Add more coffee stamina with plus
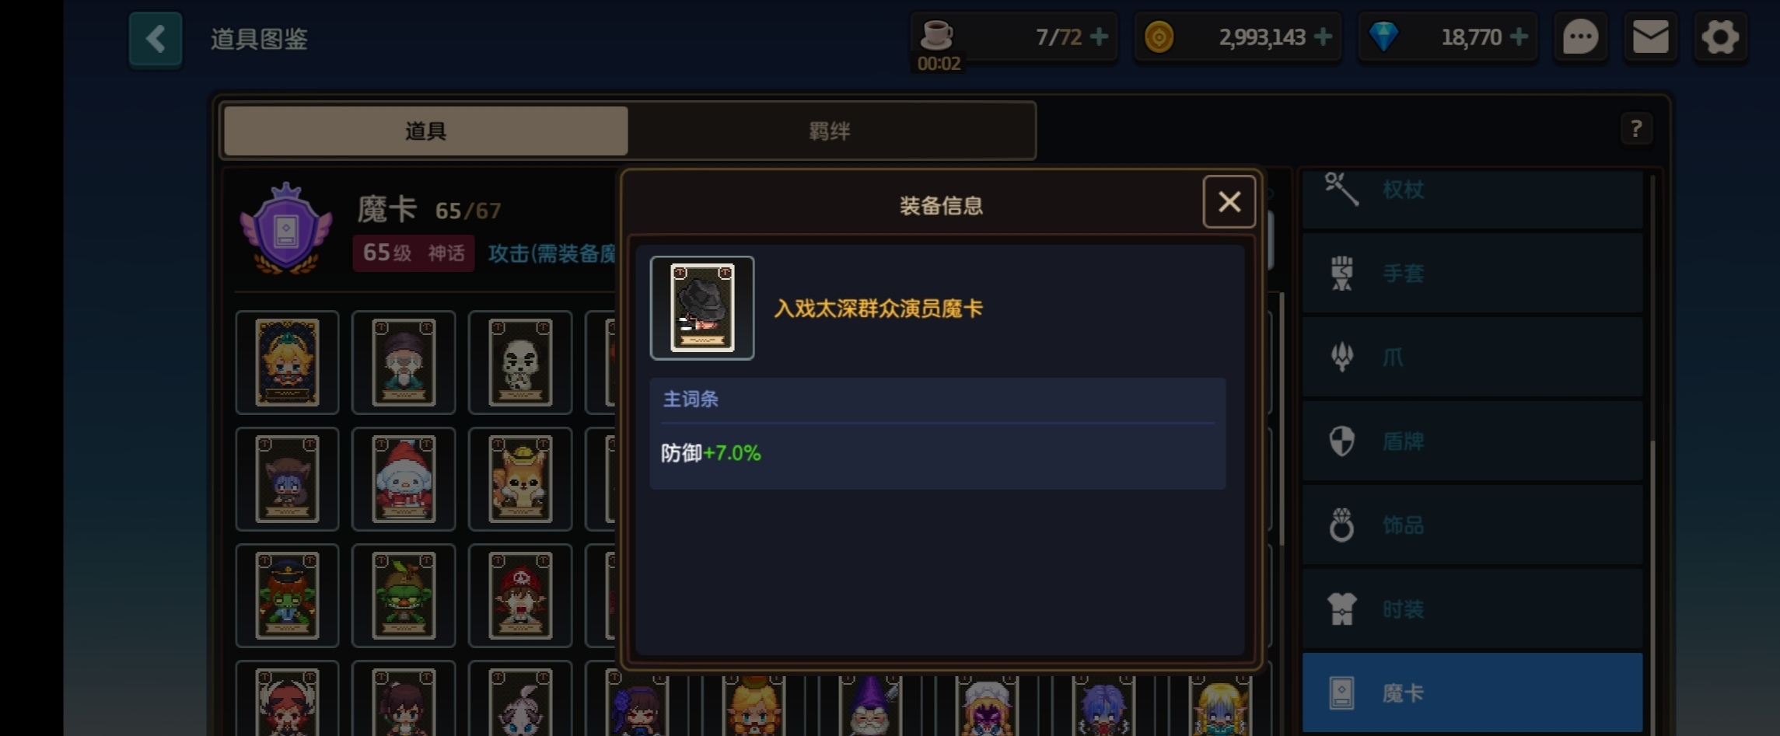 tap(1099, 37)
